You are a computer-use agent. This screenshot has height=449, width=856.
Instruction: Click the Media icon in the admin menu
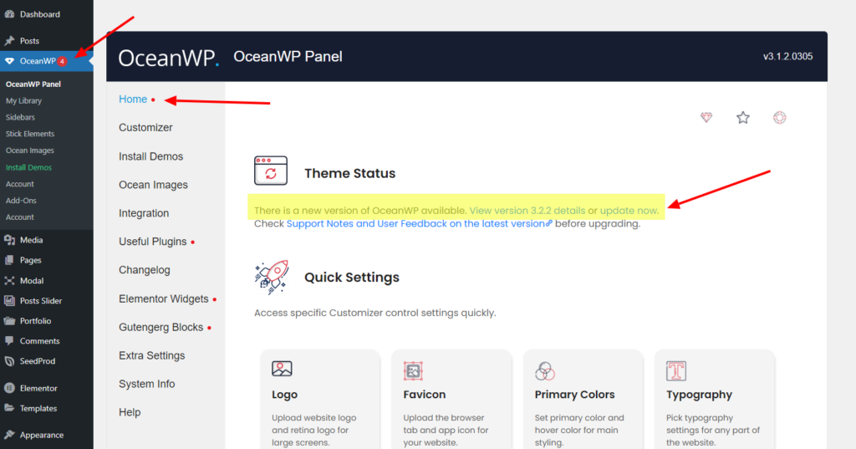pyautogui.click(x=9, y=240)
